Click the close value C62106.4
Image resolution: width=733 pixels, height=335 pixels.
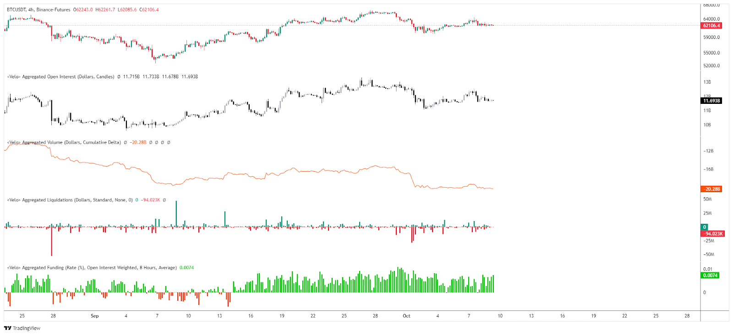tap(149, 10)
